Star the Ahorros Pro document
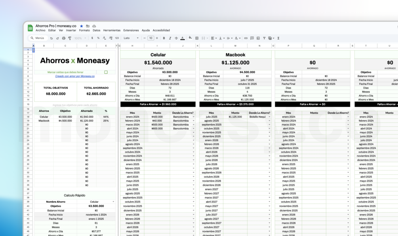The height and width of the screenshot is (236, 398). [82, 26]
